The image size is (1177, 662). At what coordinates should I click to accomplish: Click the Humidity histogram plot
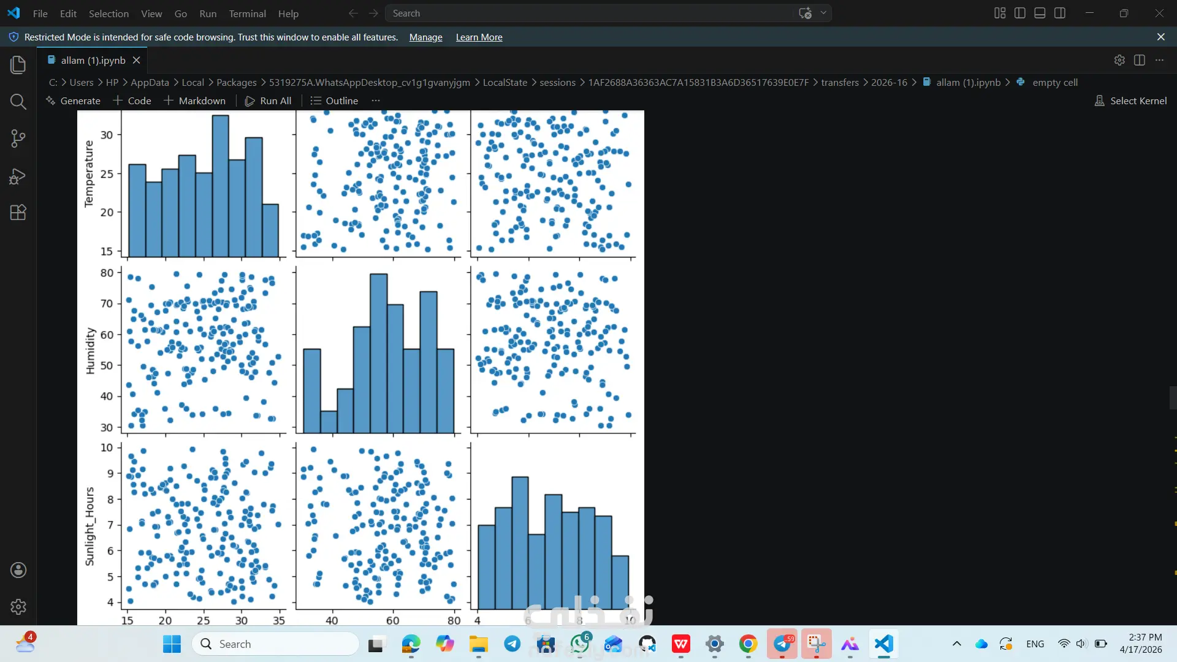pyautogui.click(x=378, y=349)
